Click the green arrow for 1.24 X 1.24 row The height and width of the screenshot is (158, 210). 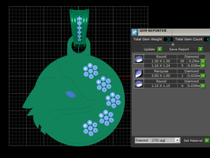pyautogui.click(x=203, y=66)
